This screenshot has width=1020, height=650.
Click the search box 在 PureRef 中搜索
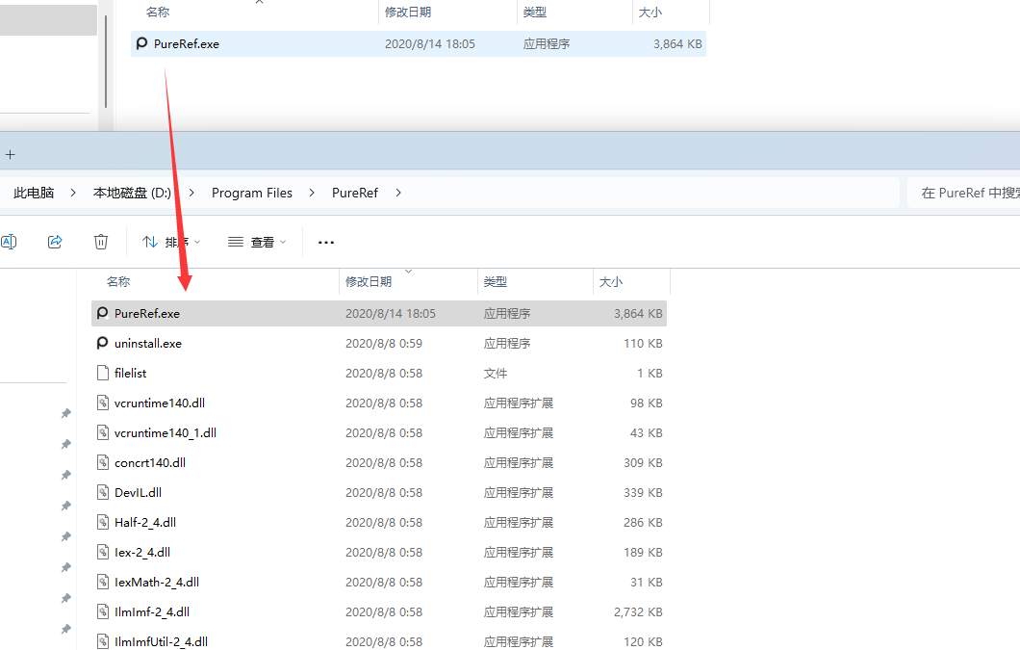[964, 193]
